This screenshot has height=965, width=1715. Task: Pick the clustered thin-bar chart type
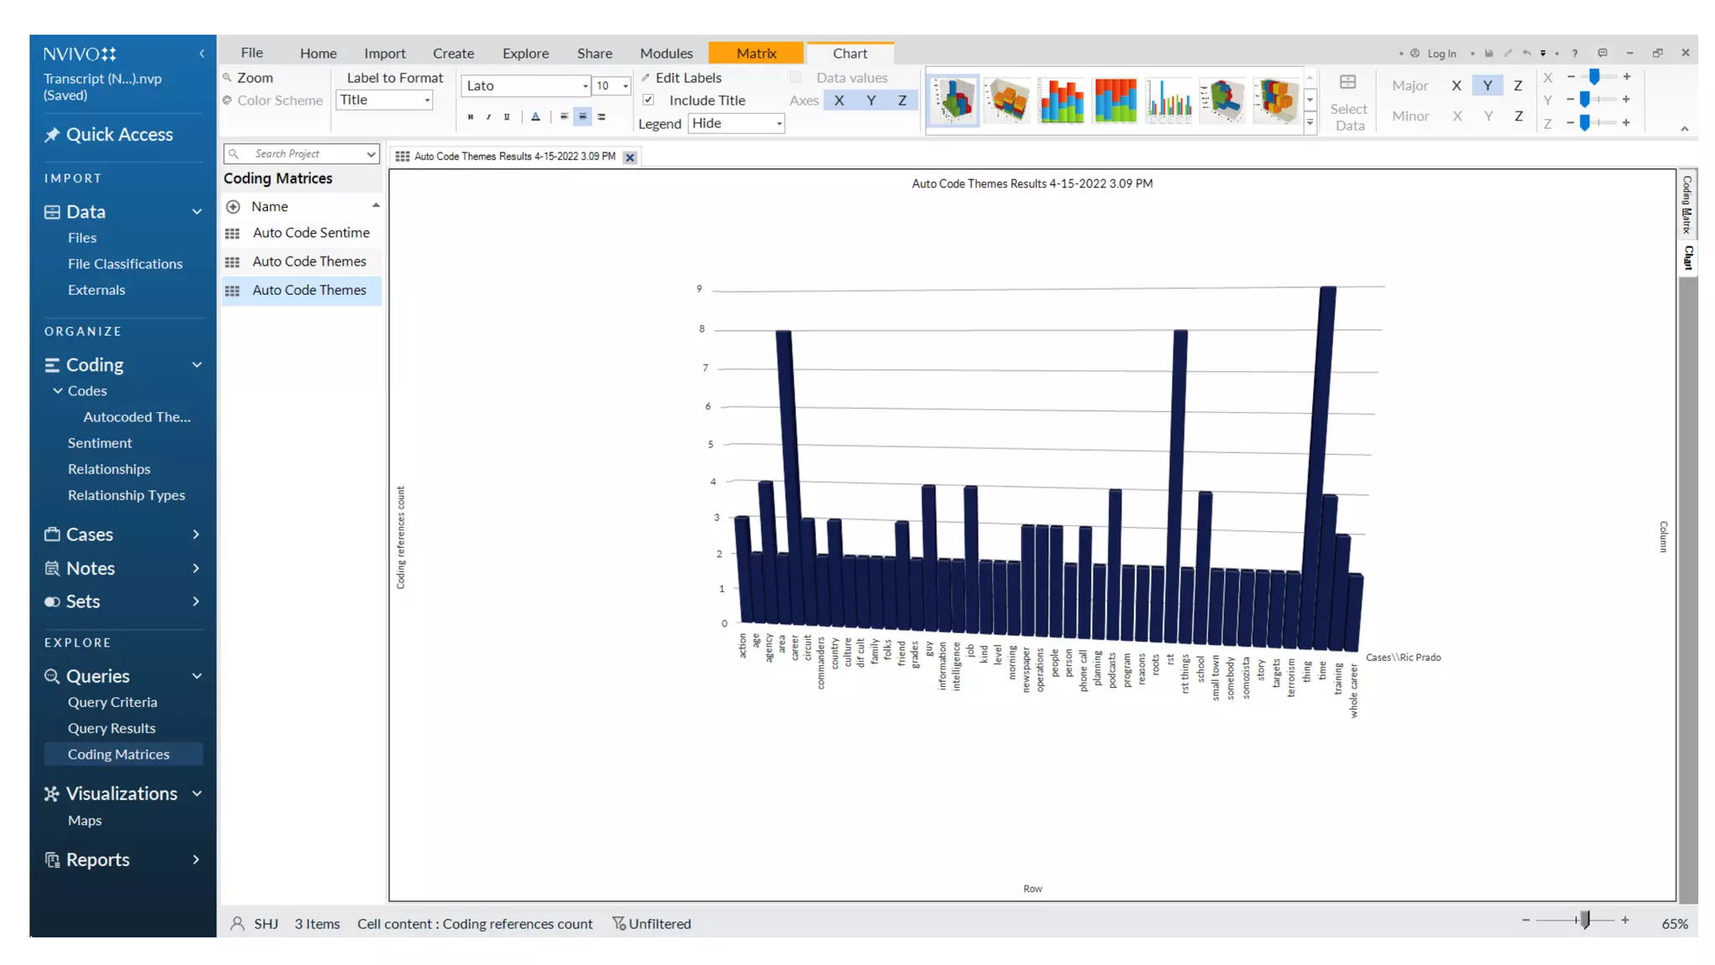click(x=1168, y=100)
